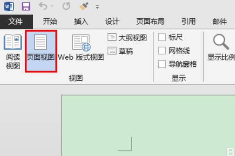Open Outline view (大纲视图)
The height and width of the screenshot is (156, 235).
[127, 37]
